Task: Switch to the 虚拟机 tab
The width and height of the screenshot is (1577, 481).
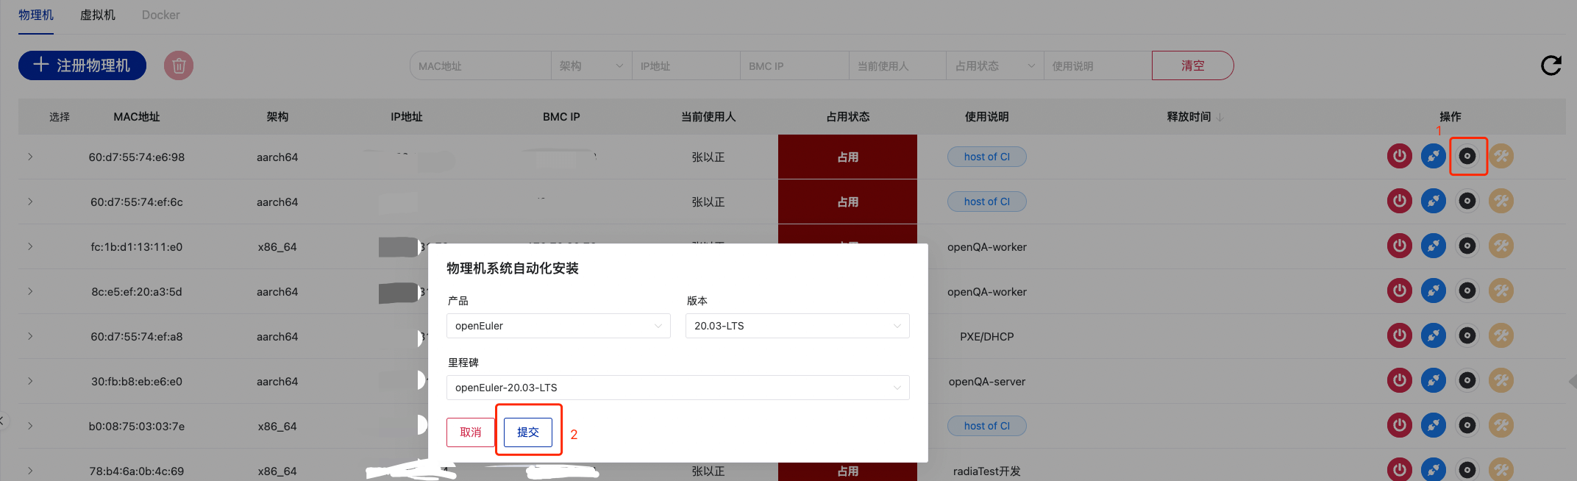Action: click(97, 15)
